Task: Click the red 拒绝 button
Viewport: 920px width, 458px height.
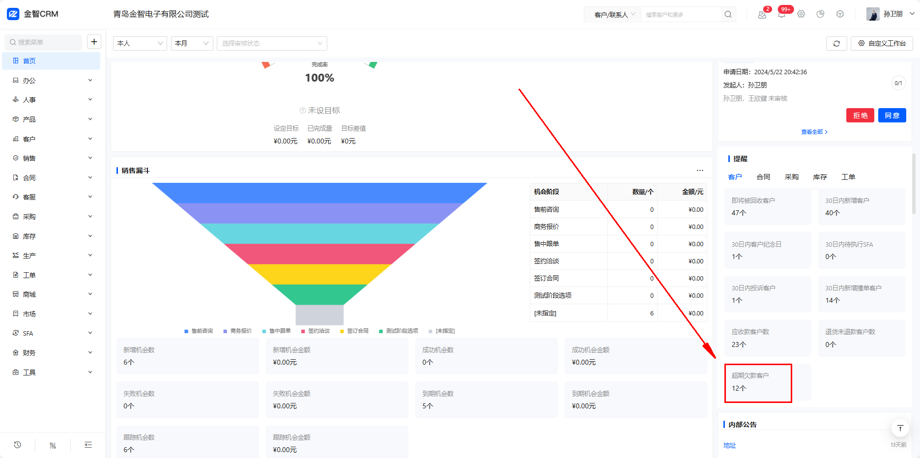Action: (x=860, y=115)
